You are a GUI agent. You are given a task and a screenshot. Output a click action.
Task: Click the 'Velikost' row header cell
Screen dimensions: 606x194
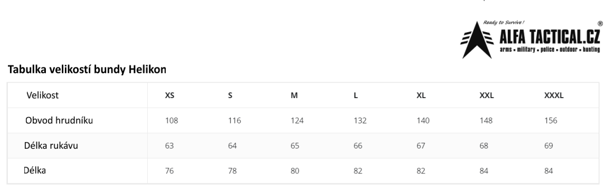[43, 95]
